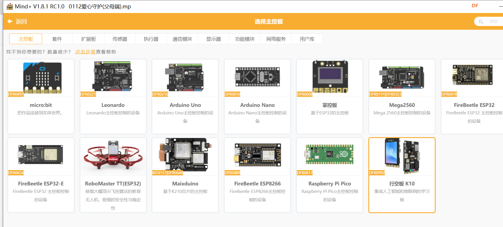503x227 pixels.
Task: Click the Mega 2560主控板控制的设备 description
Action: pos(402,113)
